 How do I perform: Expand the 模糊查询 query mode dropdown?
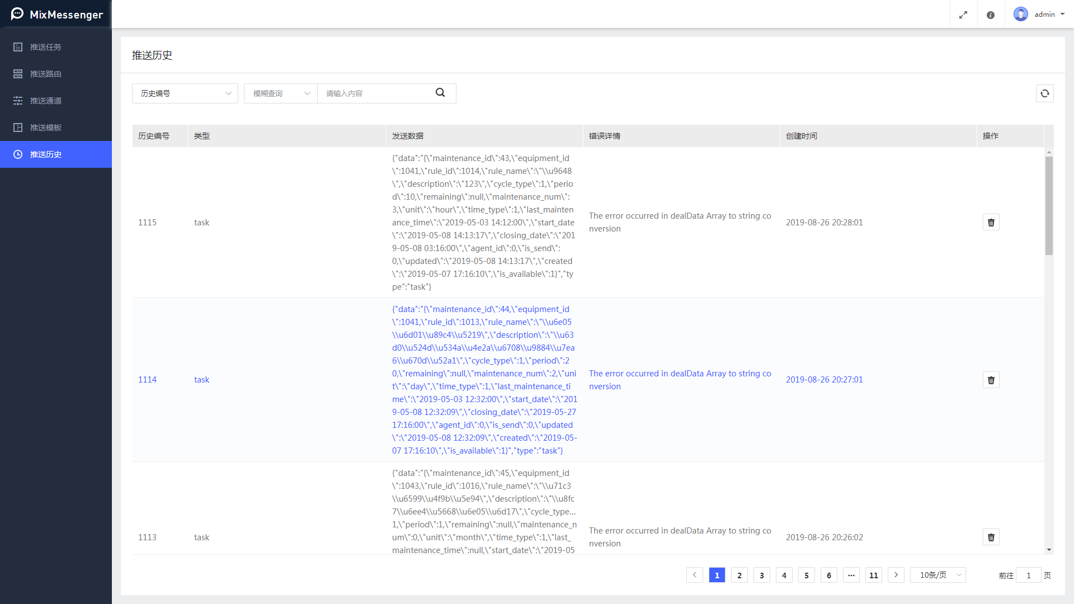pos(280,93)
